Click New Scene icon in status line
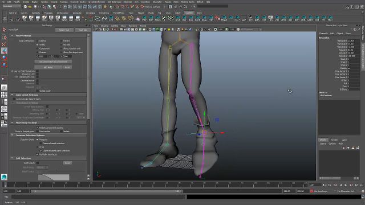 pos(25,7)
